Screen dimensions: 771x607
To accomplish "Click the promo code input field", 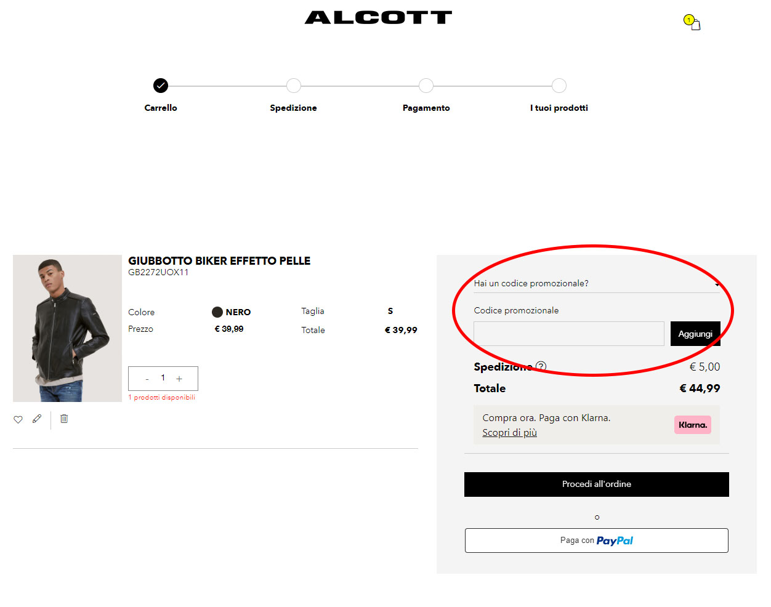I will click(x=568, y=333).
